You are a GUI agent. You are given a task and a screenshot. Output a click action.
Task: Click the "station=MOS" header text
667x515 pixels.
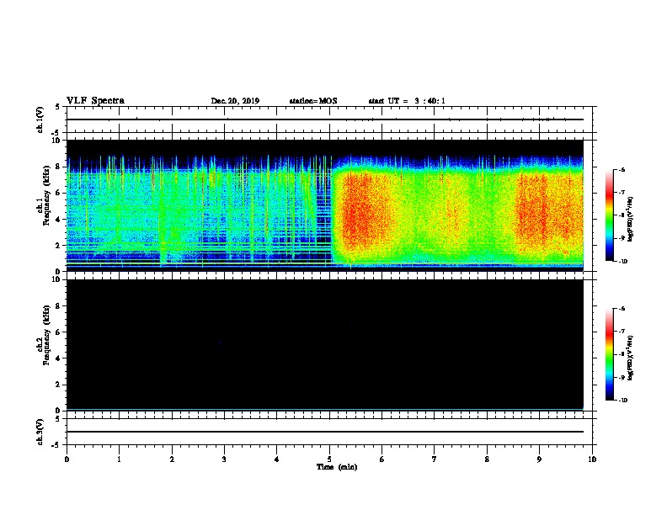coord(313,101)
